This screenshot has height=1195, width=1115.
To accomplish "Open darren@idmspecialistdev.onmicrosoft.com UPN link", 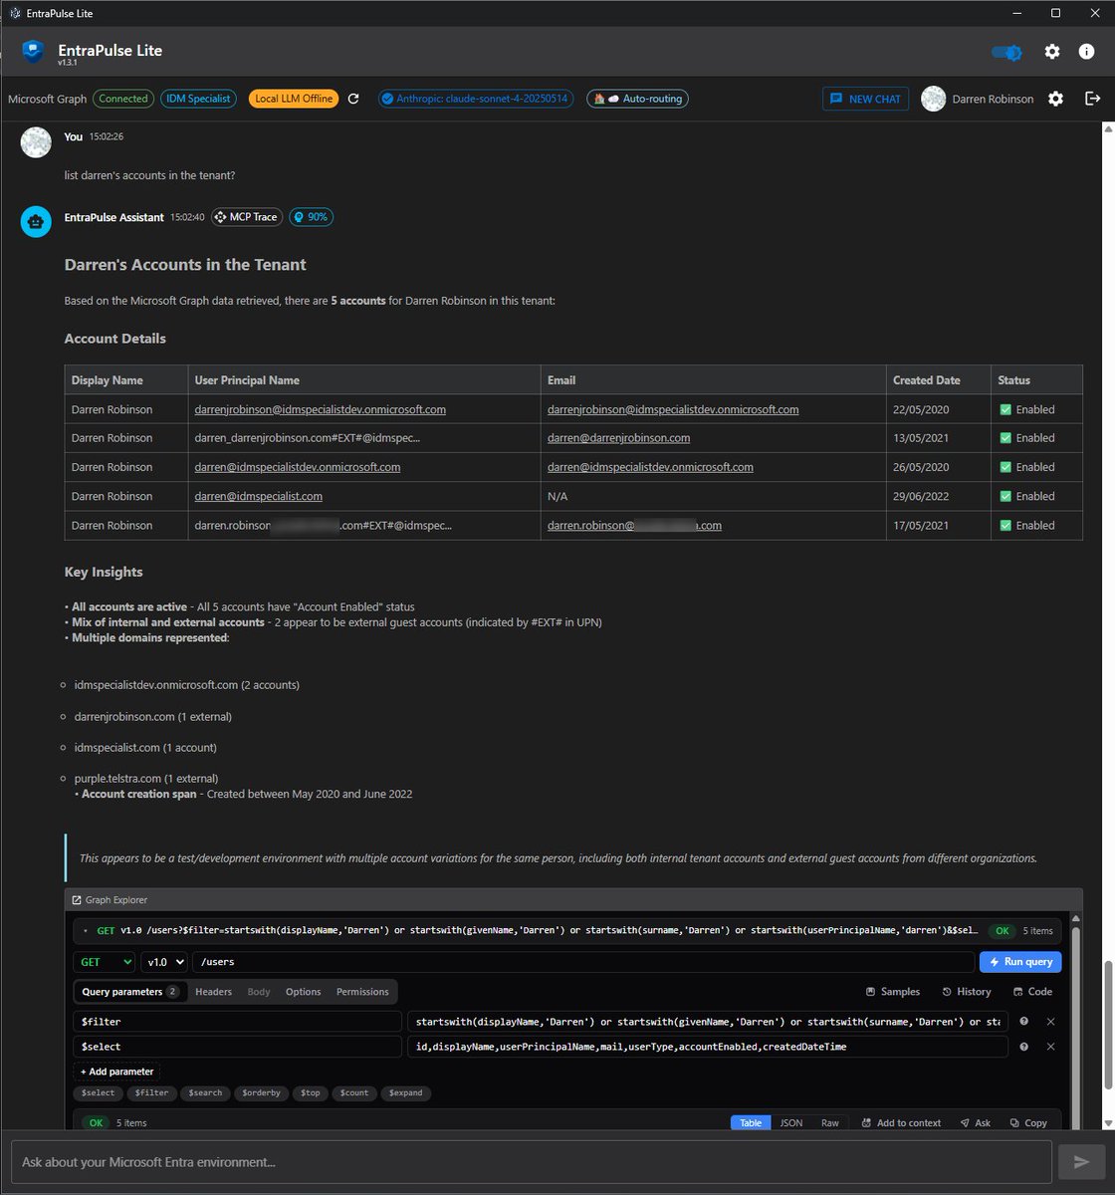I will [298, 467].
